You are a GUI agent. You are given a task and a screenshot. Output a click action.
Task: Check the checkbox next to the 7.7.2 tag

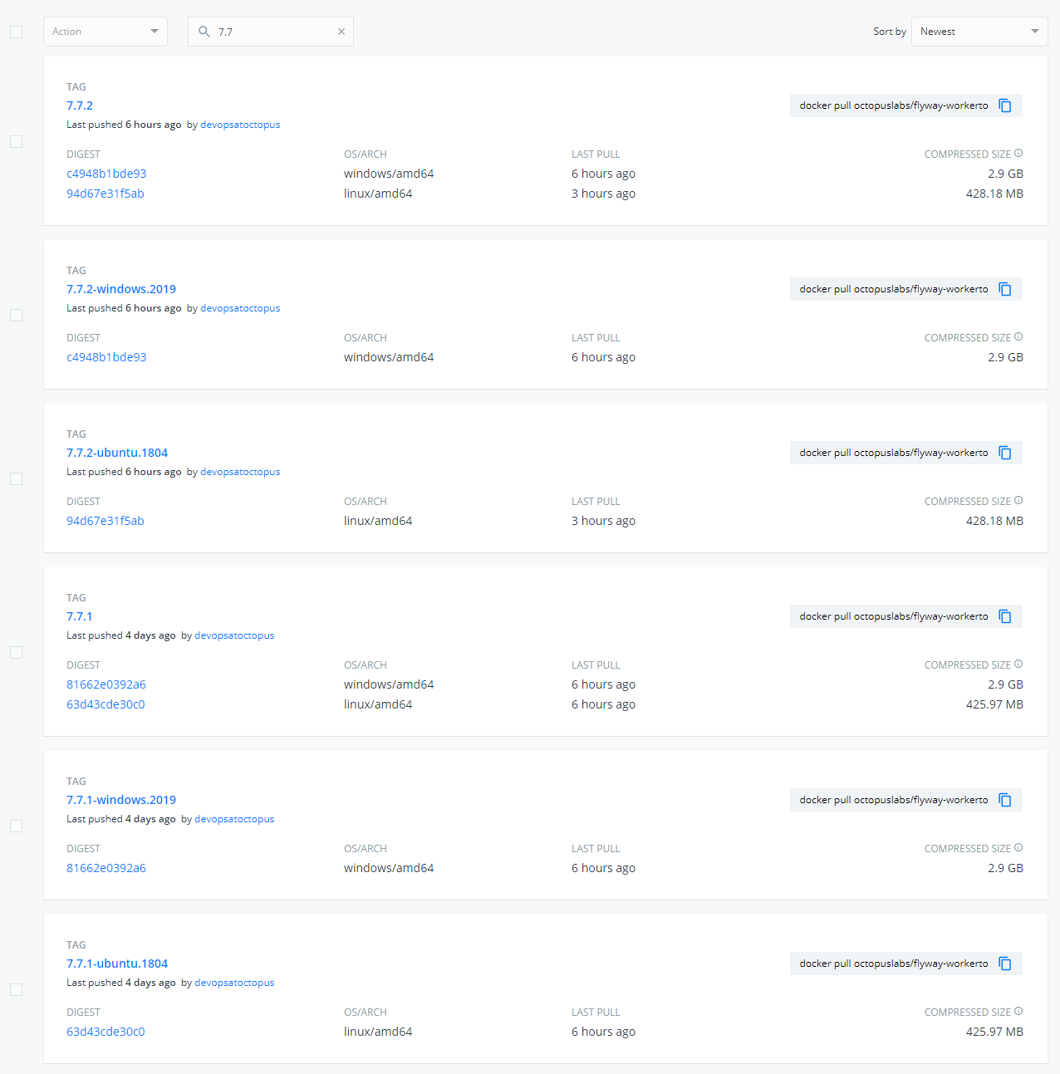(x=16, y=141)
